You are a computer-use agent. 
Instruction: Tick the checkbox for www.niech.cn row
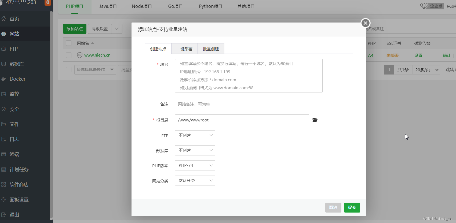point(69,55)
